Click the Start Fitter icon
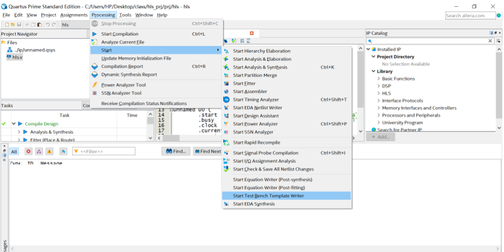This screenshot has height=252, width=504. tap(226, 83)
